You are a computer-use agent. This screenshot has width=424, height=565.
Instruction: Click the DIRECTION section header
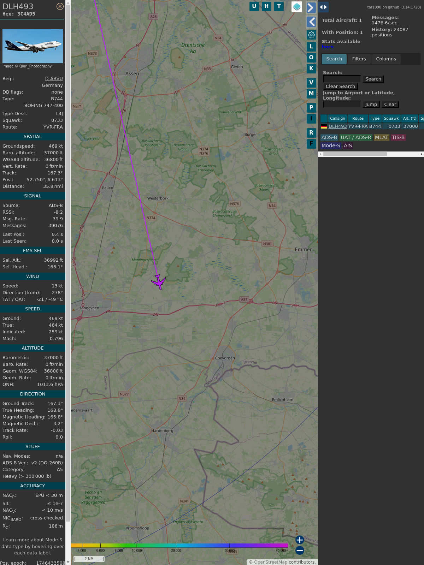[x=33, y=394]
